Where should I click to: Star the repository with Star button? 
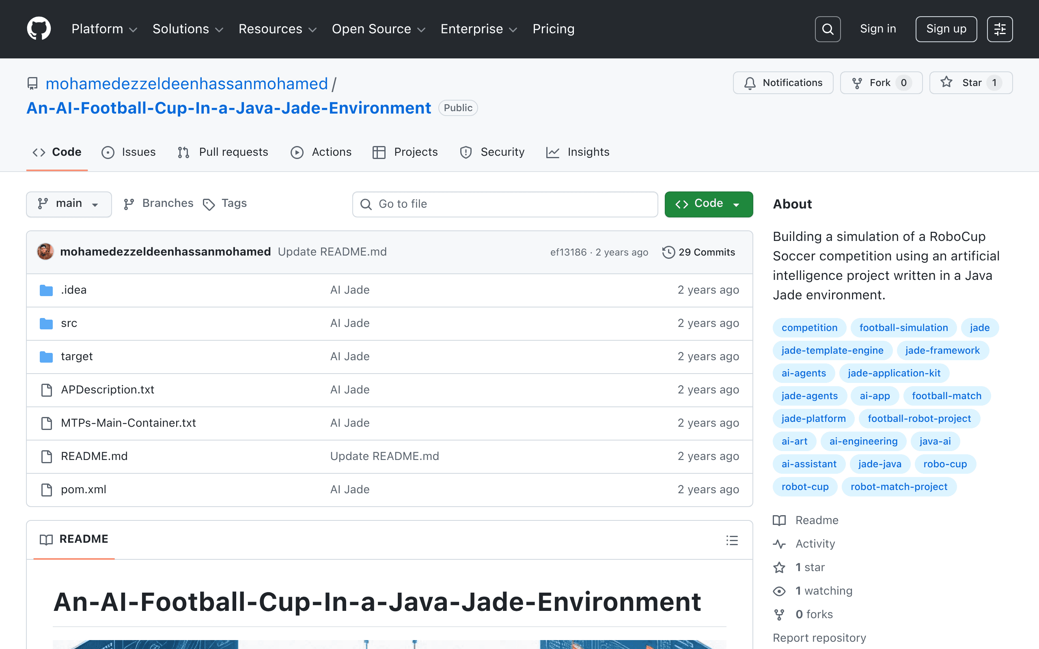(x=971, y=83)
